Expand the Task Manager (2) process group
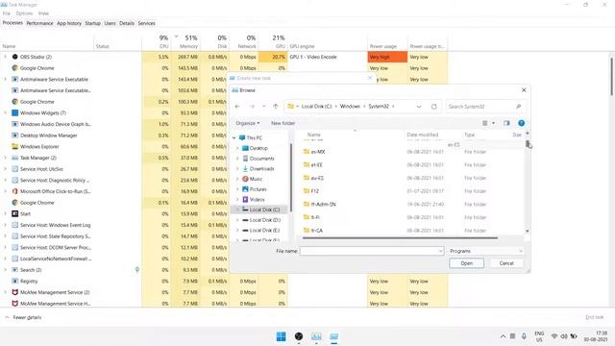 click(5, 158)
